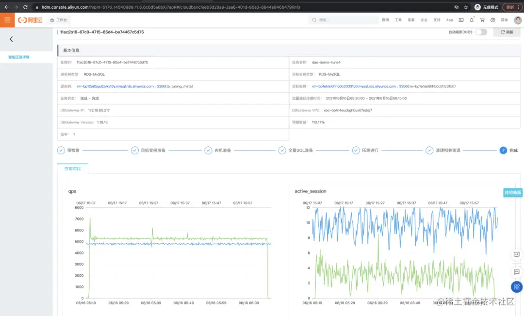Click the 预期收益 110.17% value
The image size is (524, 316).
(318, 122)
